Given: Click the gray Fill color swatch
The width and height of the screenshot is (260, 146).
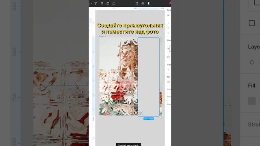Looking at the screenshot, I should pos(169,82).
